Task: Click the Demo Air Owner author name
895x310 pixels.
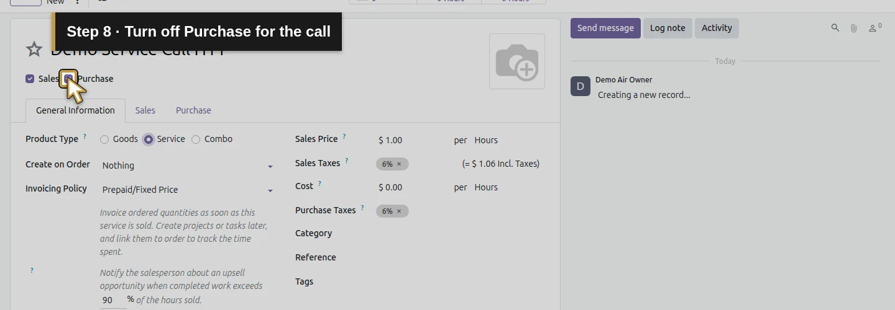Action: pyautogui.click(x=624, y=80)
